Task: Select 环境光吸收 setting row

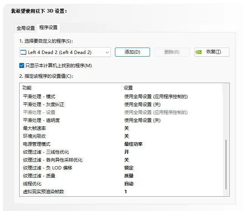Action: [34, 136]
